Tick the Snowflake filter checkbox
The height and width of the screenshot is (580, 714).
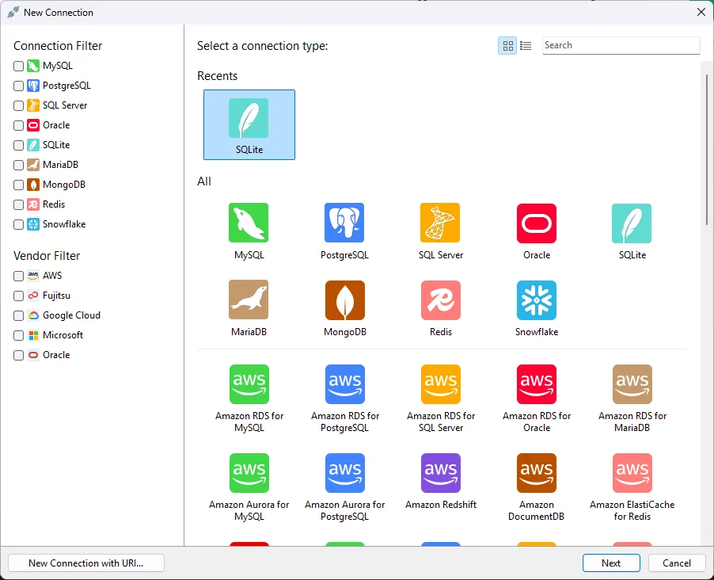pyautogui.click(x=19, y=225)
